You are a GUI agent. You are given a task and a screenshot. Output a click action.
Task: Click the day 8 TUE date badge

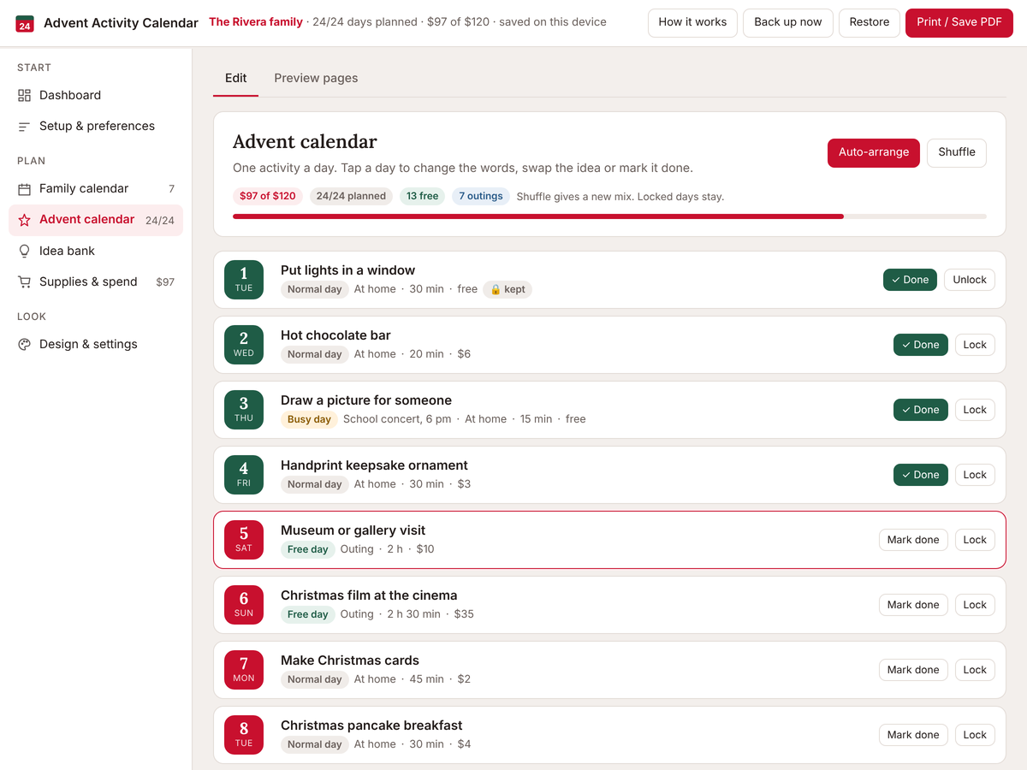pos(244,735)
